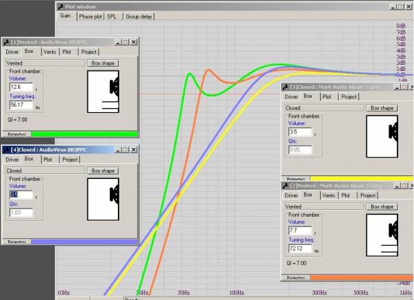Maximize the Plot window

click(x=401, y=7)
